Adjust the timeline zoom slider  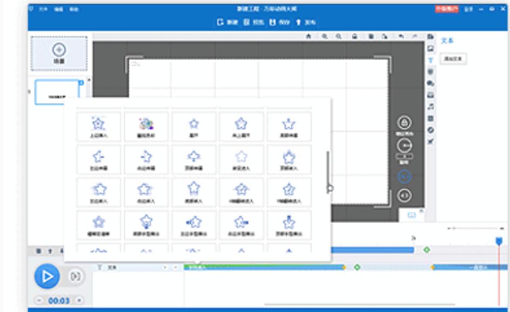(475, 228)
